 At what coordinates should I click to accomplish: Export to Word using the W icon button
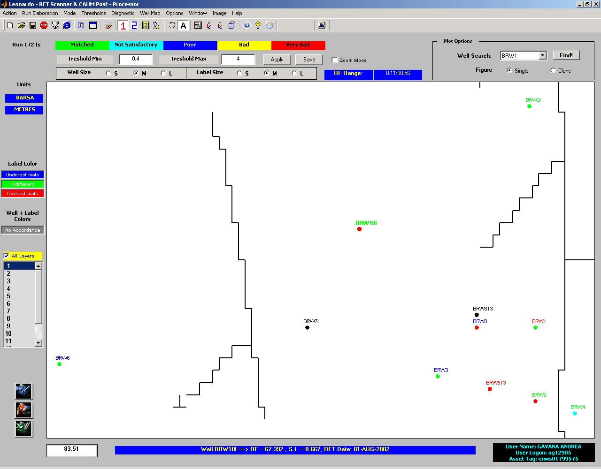click(23, 391)
